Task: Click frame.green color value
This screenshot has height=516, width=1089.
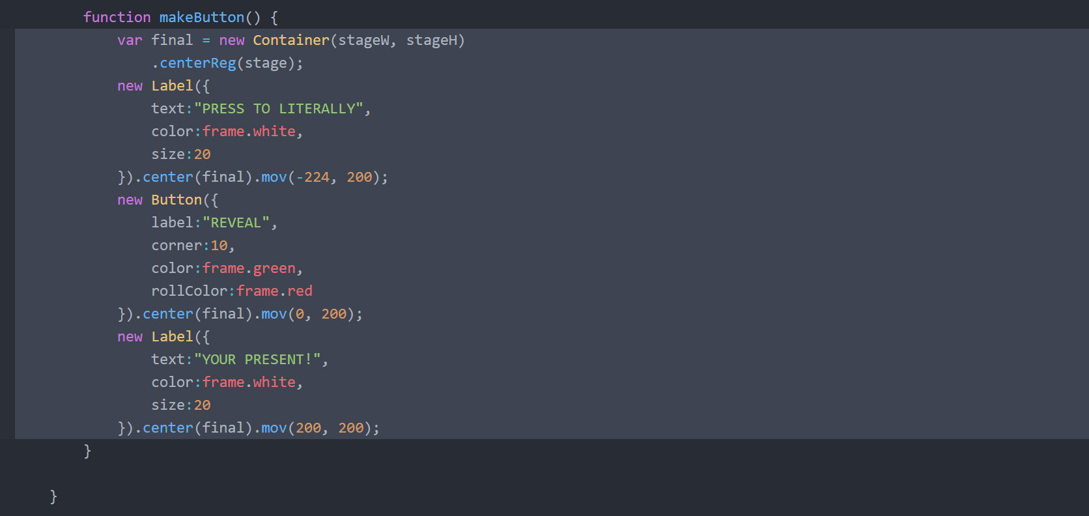Action: (249, 268)
